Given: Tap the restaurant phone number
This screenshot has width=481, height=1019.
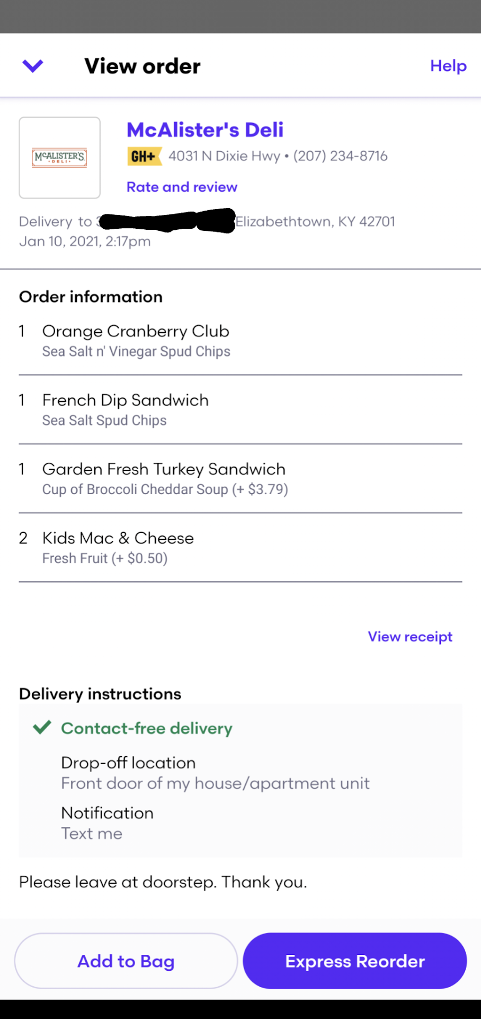Looking at the screenshot, I should coord(341,156).
